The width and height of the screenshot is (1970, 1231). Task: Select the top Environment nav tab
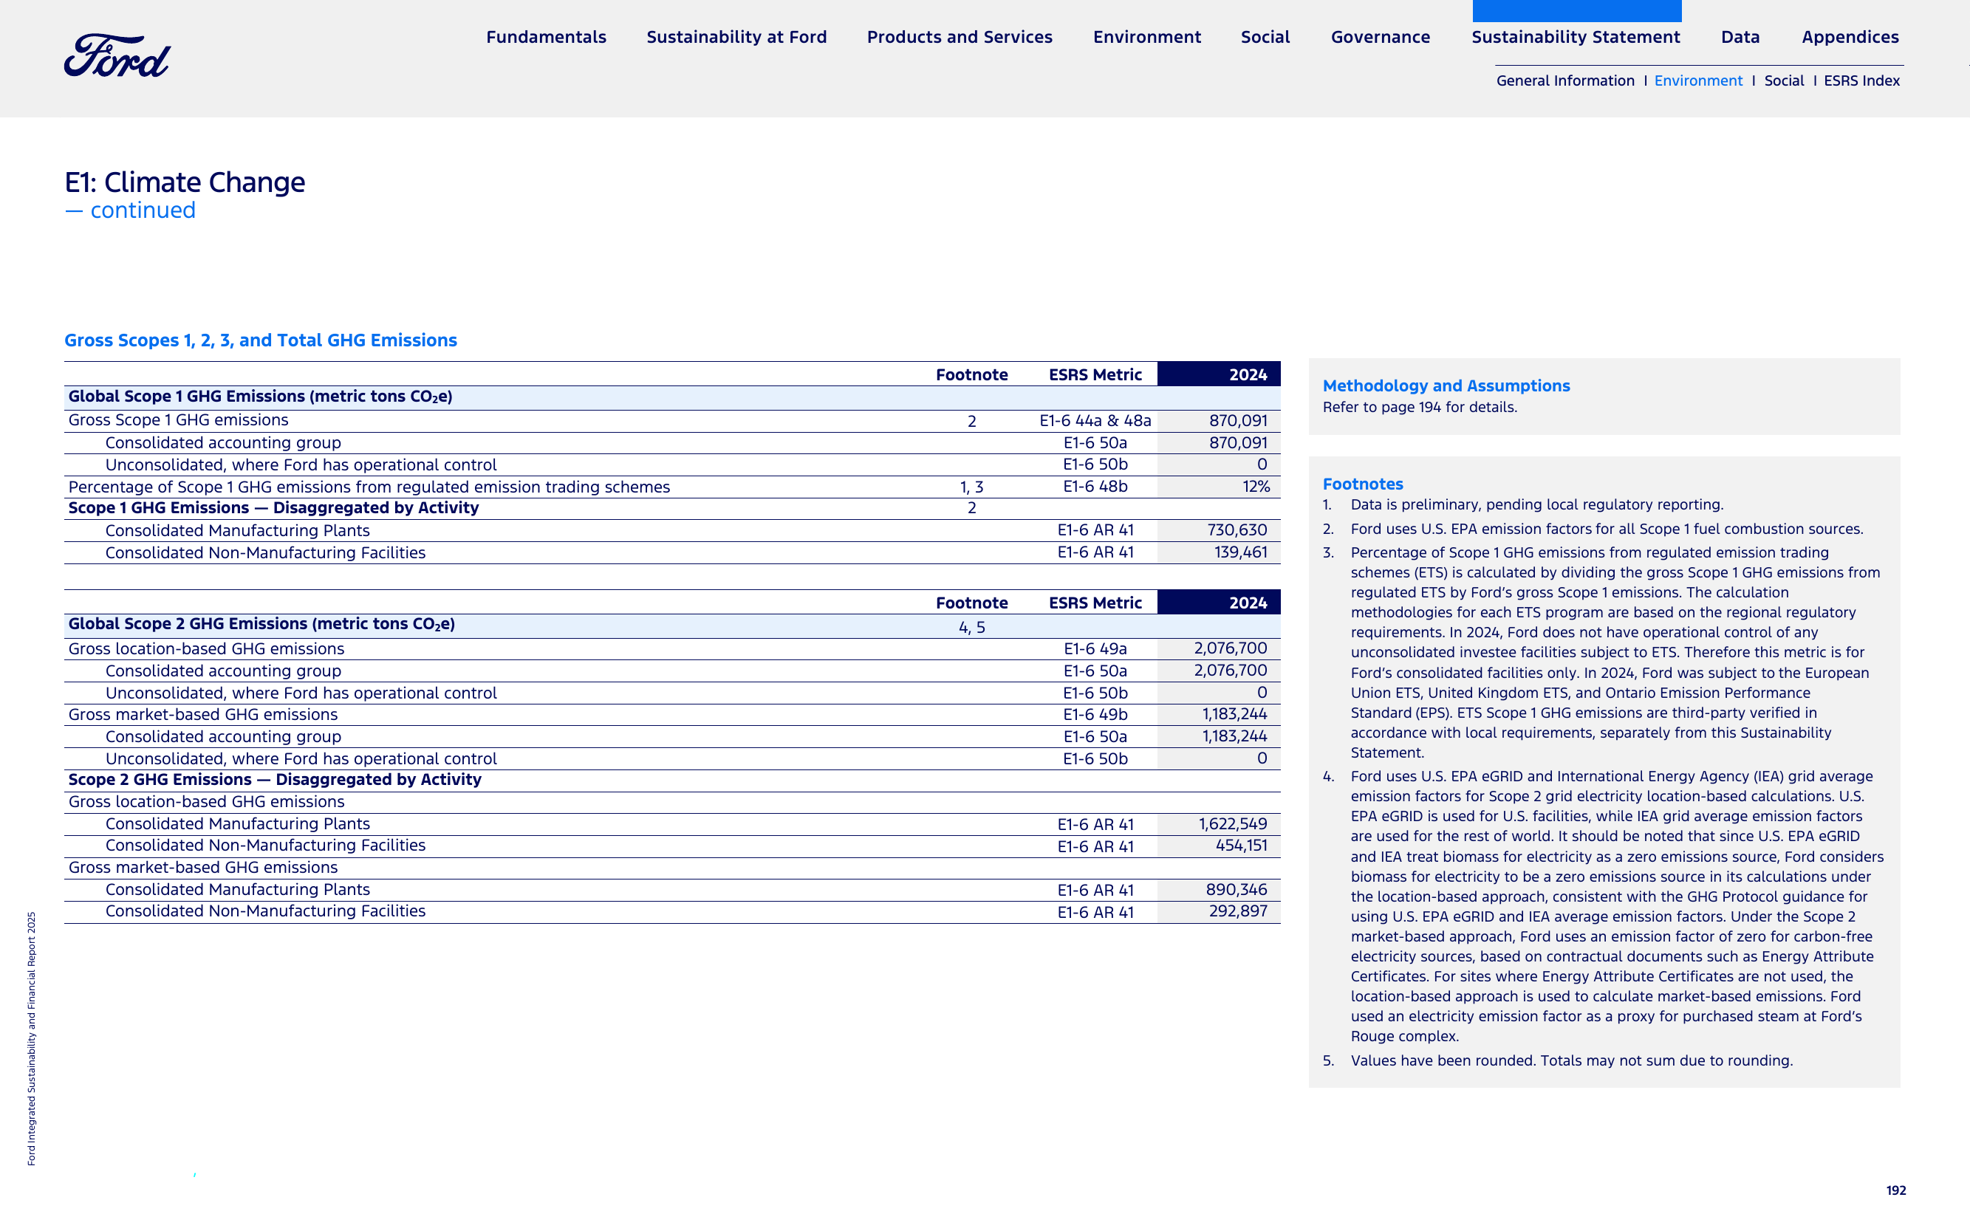1146,38
